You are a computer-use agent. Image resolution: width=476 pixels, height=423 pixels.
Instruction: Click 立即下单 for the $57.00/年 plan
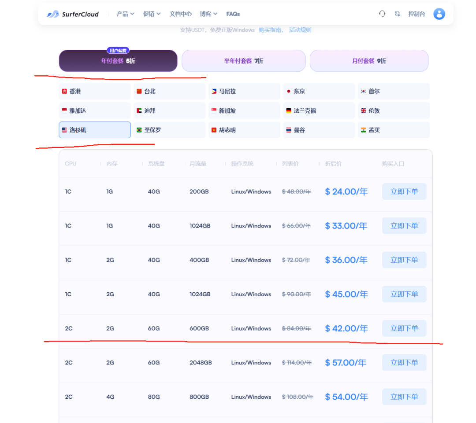404,363
